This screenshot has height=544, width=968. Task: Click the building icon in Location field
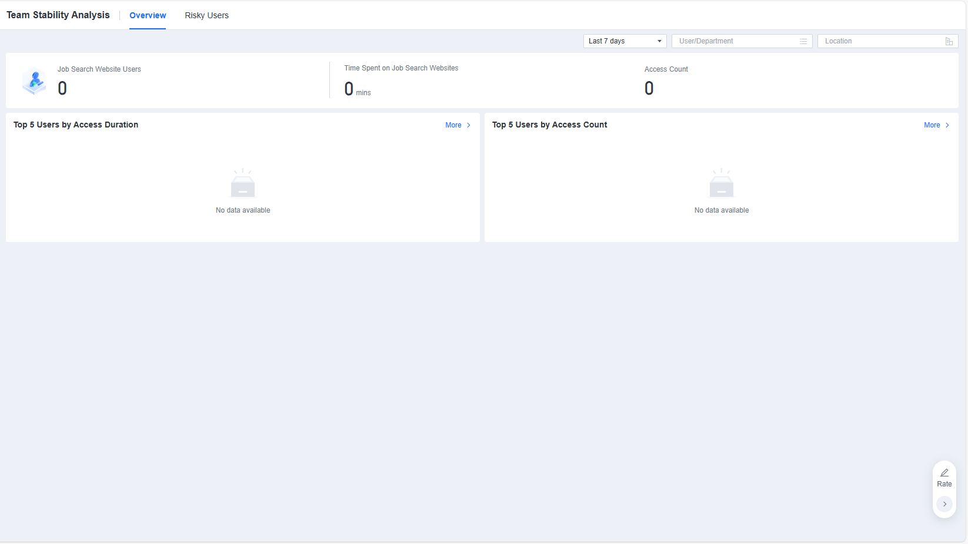click(x=949, y=41)
